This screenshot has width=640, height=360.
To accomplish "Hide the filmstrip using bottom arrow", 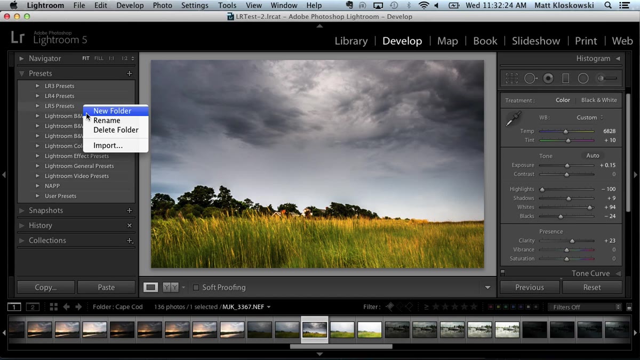I will 319,354.
